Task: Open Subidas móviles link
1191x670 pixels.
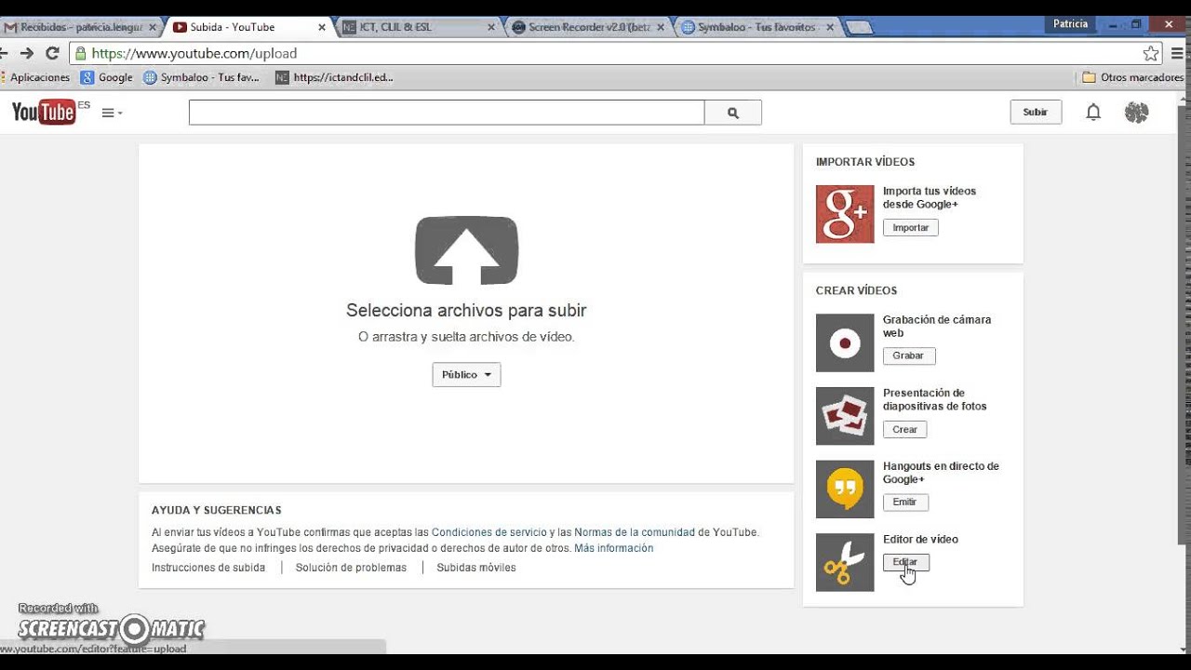Action: [x=476, y=568]
